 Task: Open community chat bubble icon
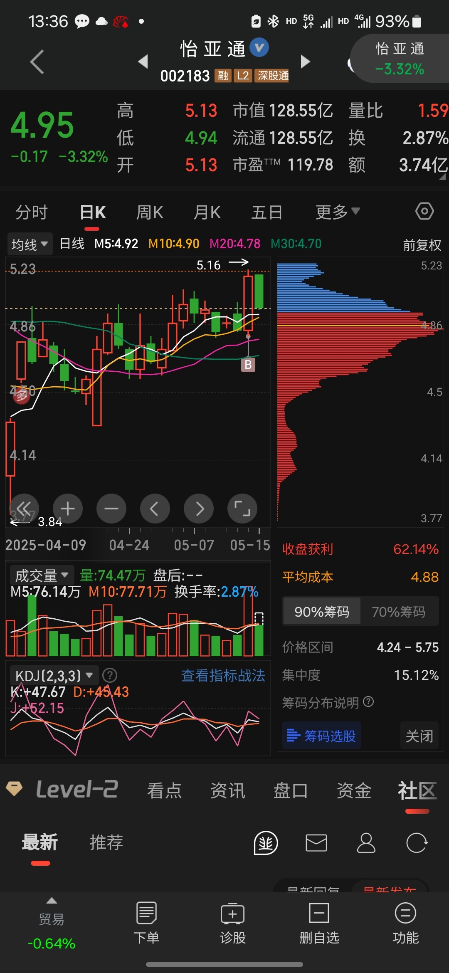pyautogui.click(x=266, y=843)
